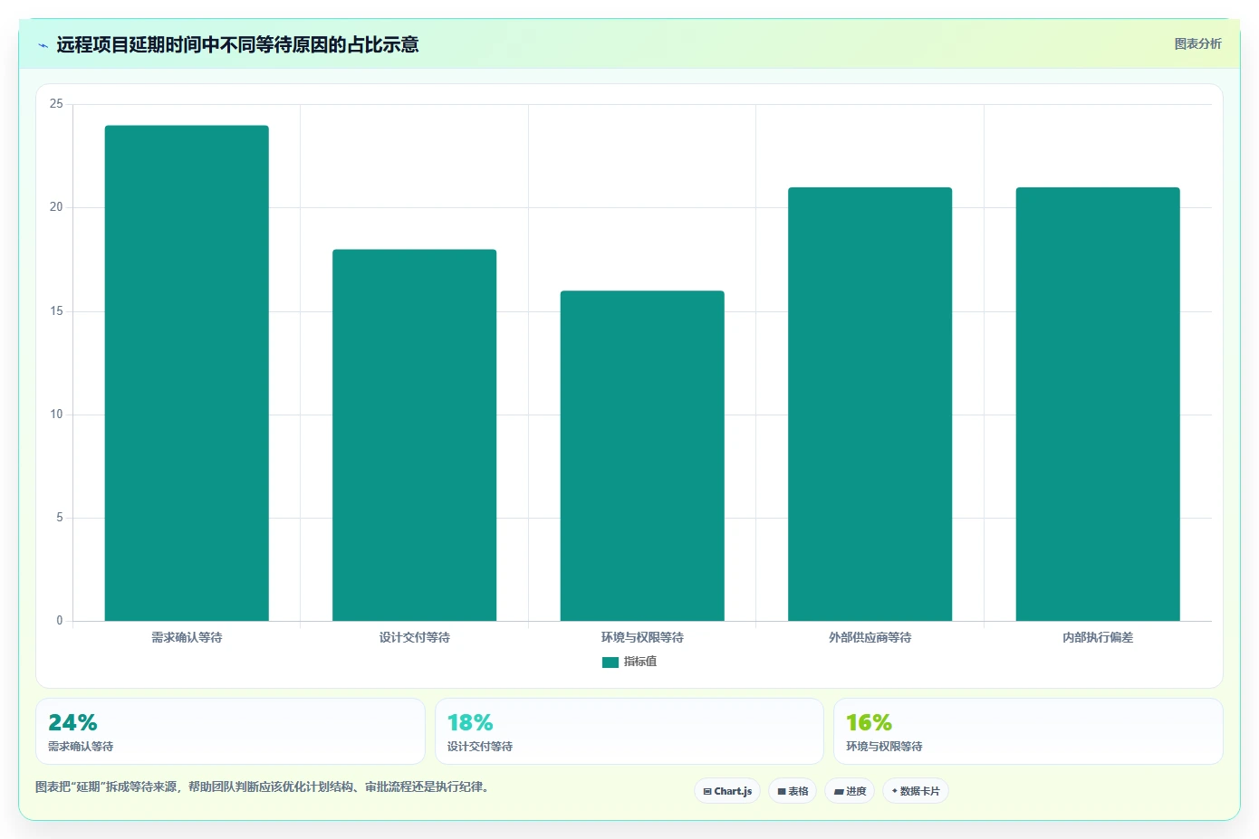Toggle the 指标值 legend color swatch
Image resolution: width=1259 pixels, height=839 pixels.
610,663
